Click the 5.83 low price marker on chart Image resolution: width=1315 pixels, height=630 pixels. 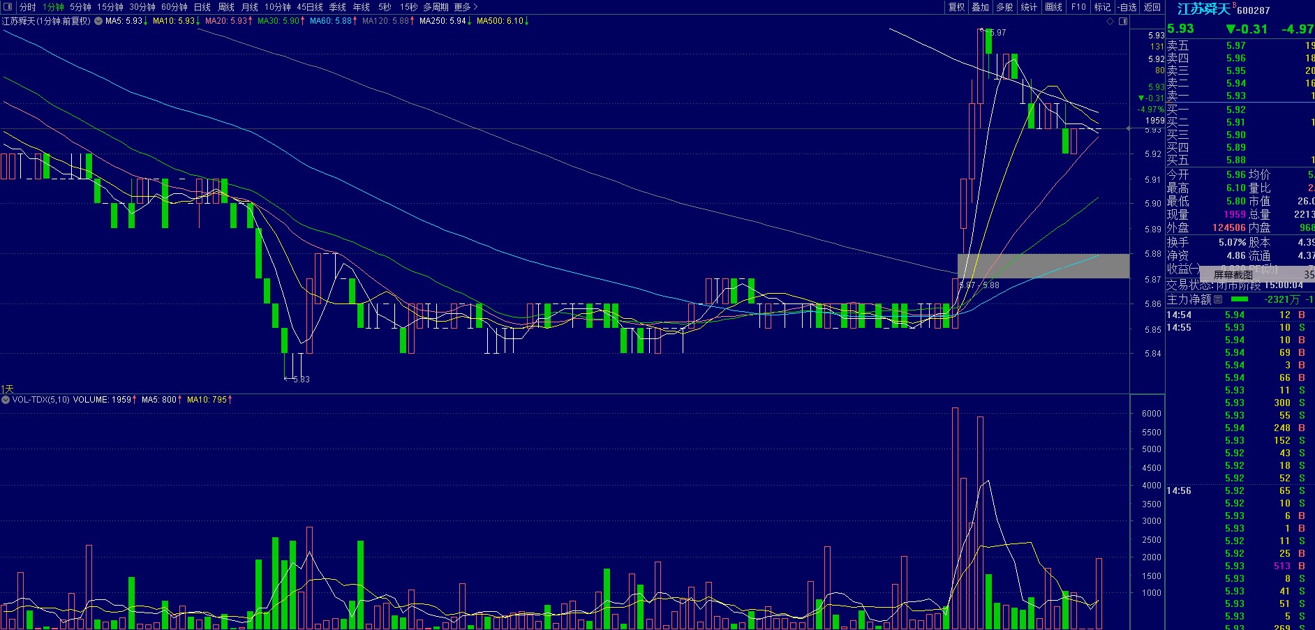[x=302, y=379]
